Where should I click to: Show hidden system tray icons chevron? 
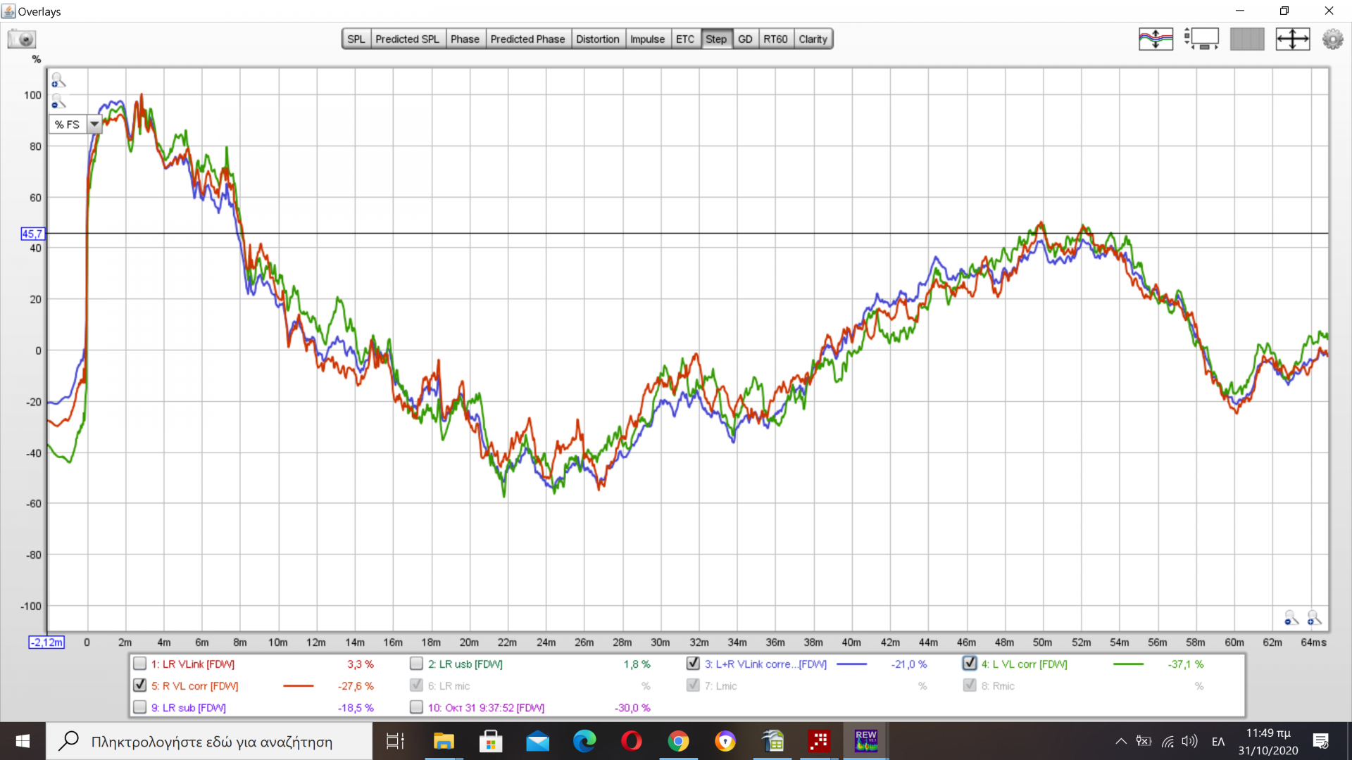tap(1120, 741)
